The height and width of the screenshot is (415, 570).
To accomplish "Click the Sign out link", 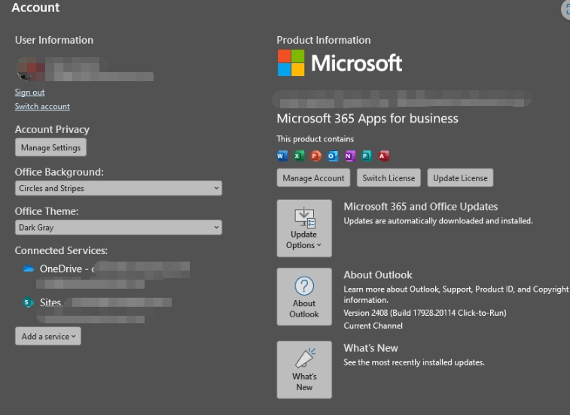I will click(30, 92).
